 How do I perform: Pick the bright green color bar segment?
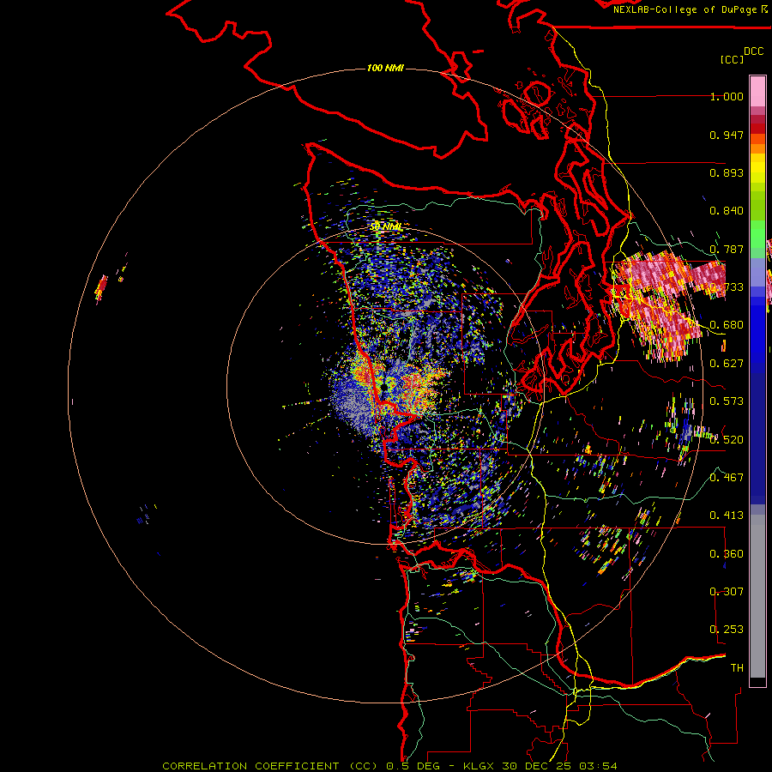(757, 235)
